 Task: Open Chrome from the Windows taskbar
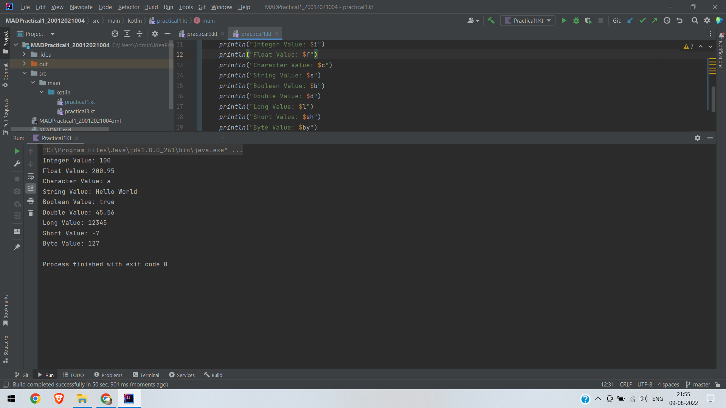point(35,399)
